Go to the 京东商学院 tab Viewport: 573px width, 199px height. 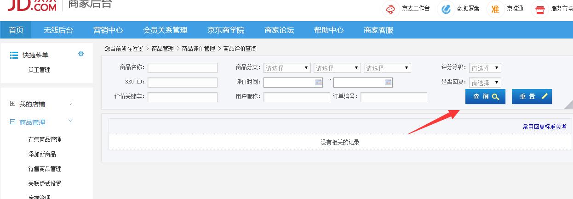[x=226, y=30]
